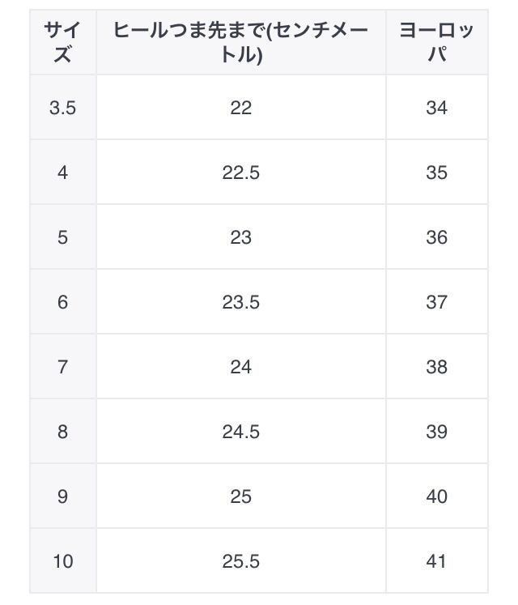Click the サイズ column header
Viewport: 518px width, 605px height.
point(62,43)
